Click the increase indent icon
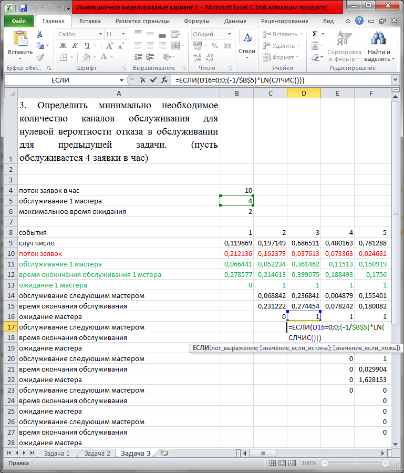Viewport: 404px width, 473px height. pos(150,57)
